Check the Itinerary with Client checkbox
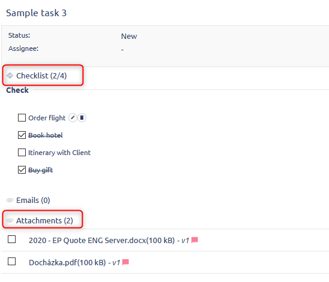Viewport: 329px width, 282px height. (22, 153)
